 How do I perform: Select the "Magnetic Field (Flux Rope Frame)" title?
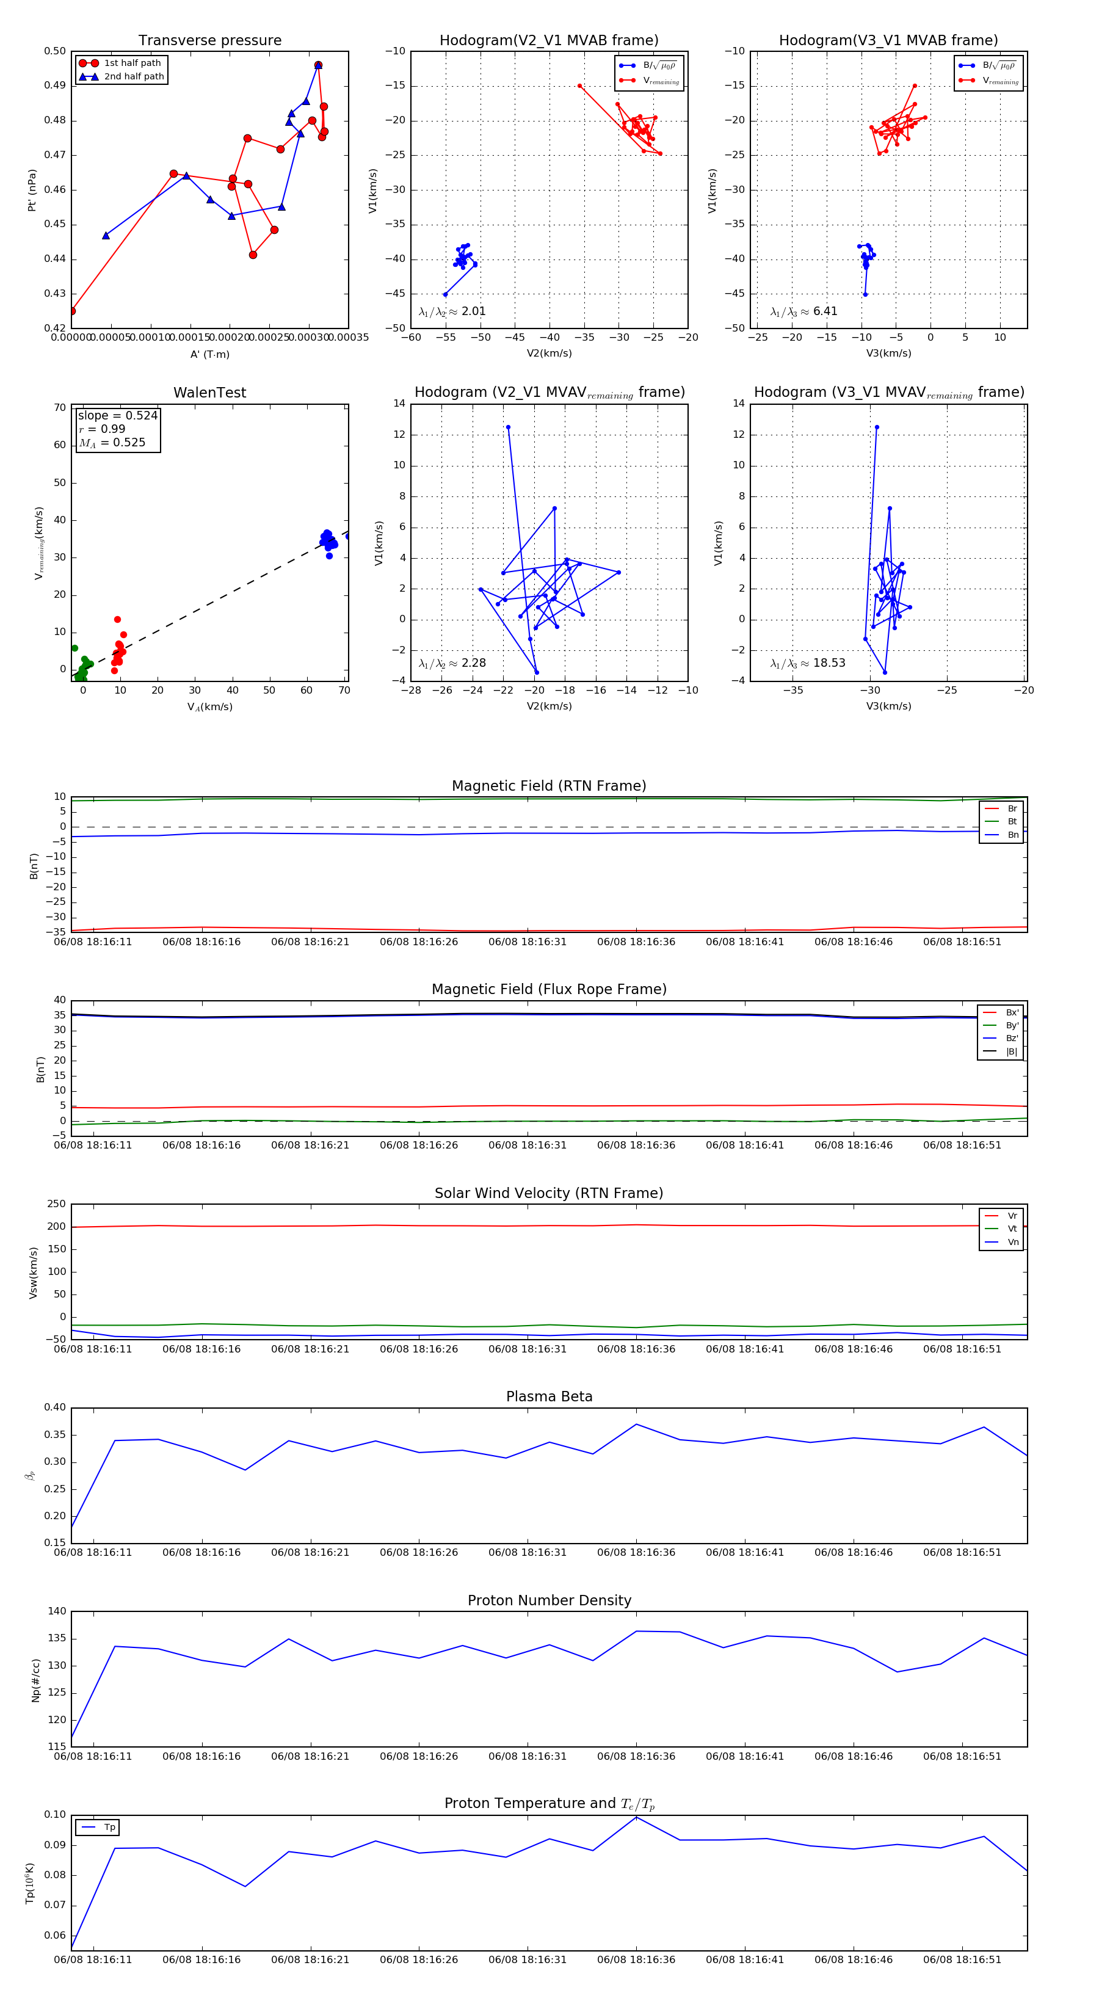[549, 990]
